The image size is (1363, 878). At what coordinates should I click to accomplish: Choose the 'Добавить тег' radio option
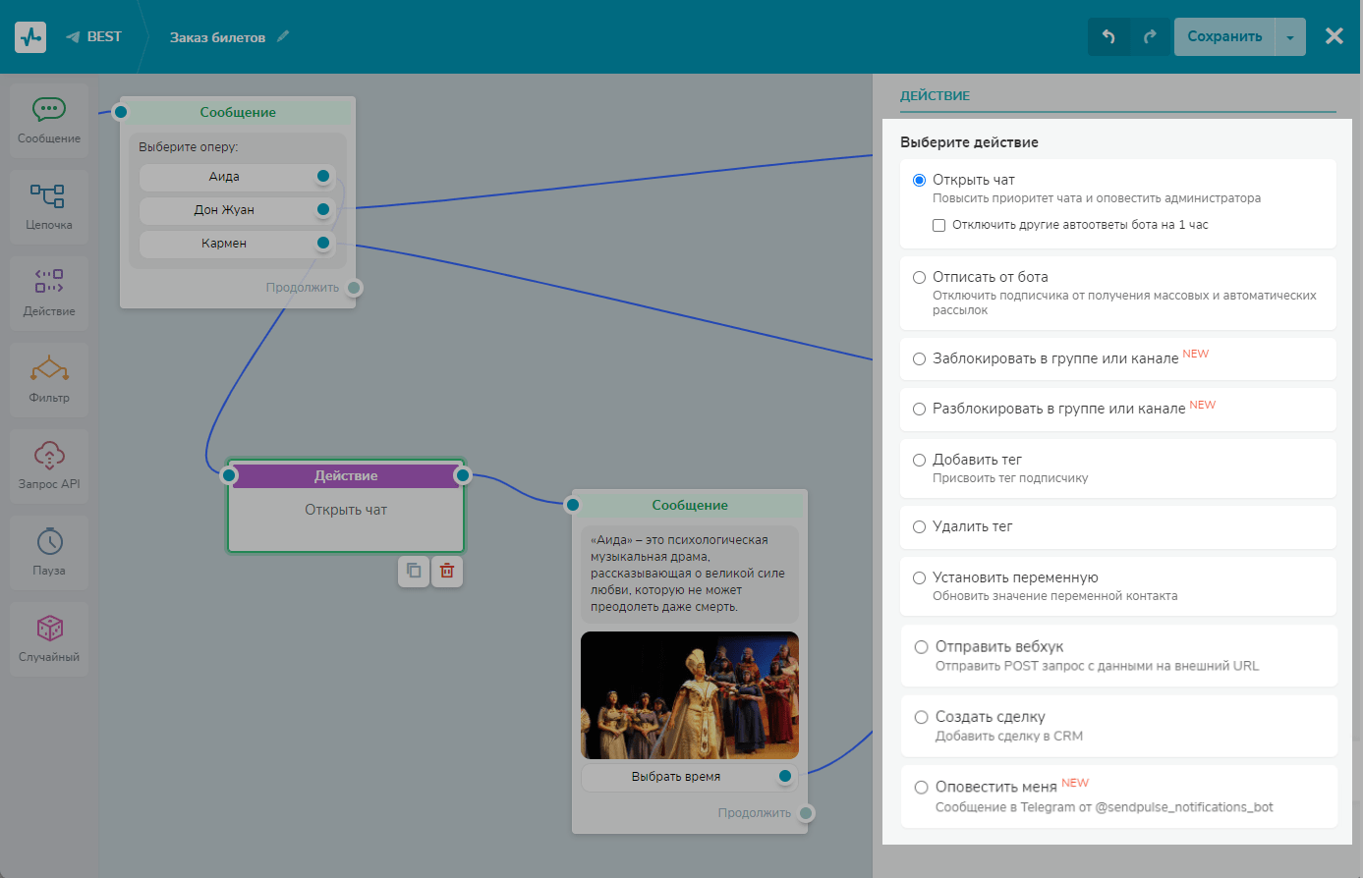[920, 460]
